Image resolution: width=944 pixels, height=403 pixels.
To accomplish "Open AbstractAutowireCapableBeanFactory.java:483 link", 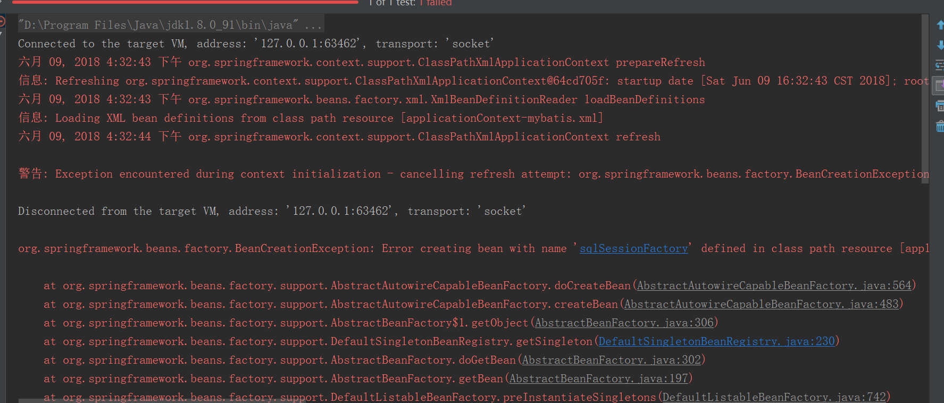I will pyautogui.click(x=761, y=304).
